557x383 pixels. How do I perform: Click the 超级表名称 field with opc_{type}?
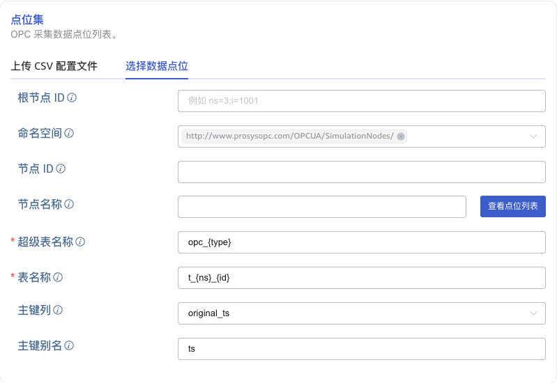click(361, 242)
